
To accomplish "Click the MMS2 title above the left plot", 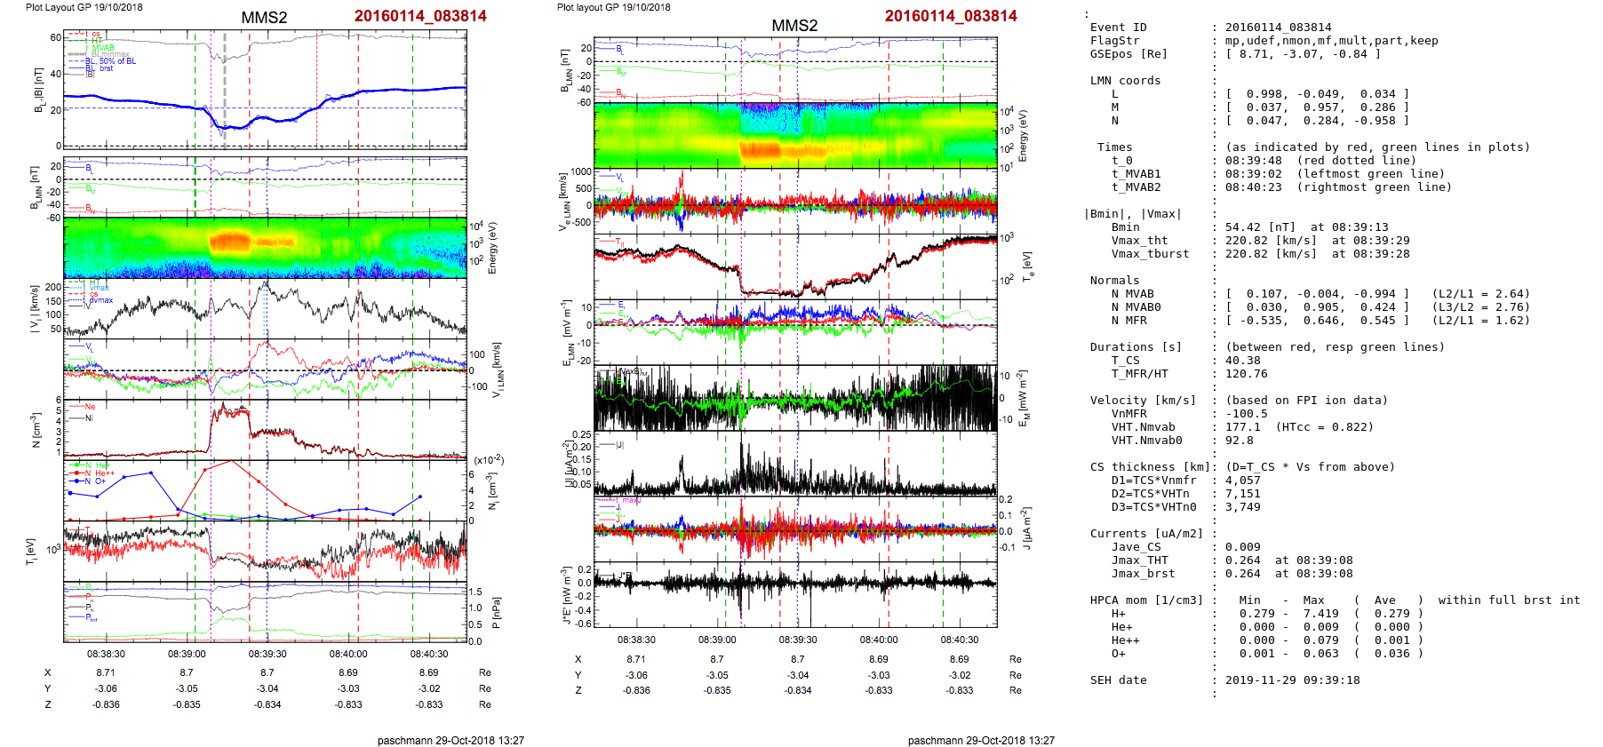I will 264,18.
